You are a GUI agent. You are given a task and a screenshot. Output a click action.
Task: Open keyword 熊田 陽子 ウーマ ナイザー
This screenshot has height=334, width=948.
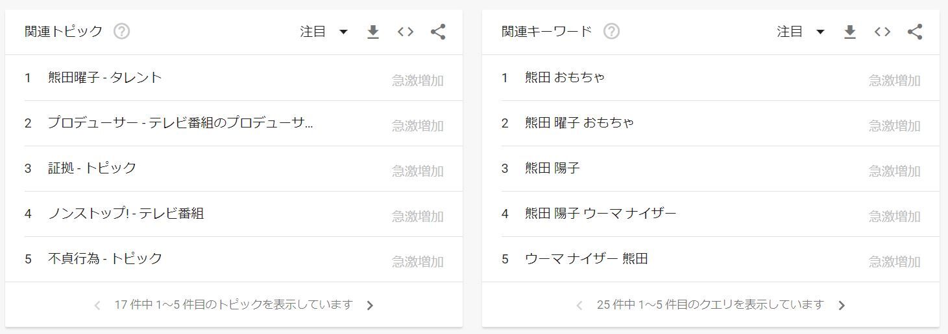(x=600, y=214)
